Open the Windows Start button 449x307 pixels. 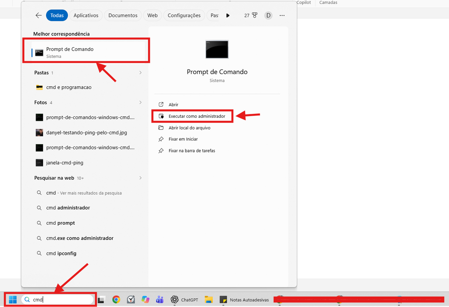tap(13, 300)
